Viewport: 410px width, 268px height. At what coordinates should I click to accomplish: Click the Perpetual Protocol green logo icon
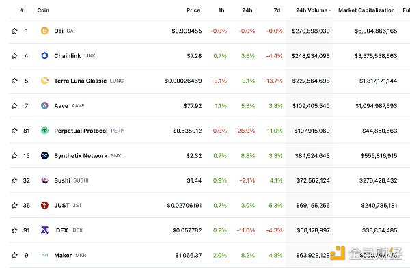[44, 131]
